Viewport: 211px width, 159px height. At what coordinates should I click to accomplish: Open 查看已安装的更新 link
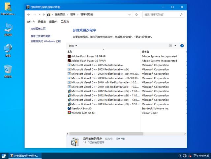pos(41,36)
